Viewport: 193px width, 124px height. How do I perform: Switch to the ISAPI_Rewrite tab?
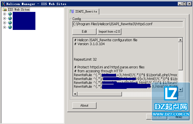click(x=83, y=11)
